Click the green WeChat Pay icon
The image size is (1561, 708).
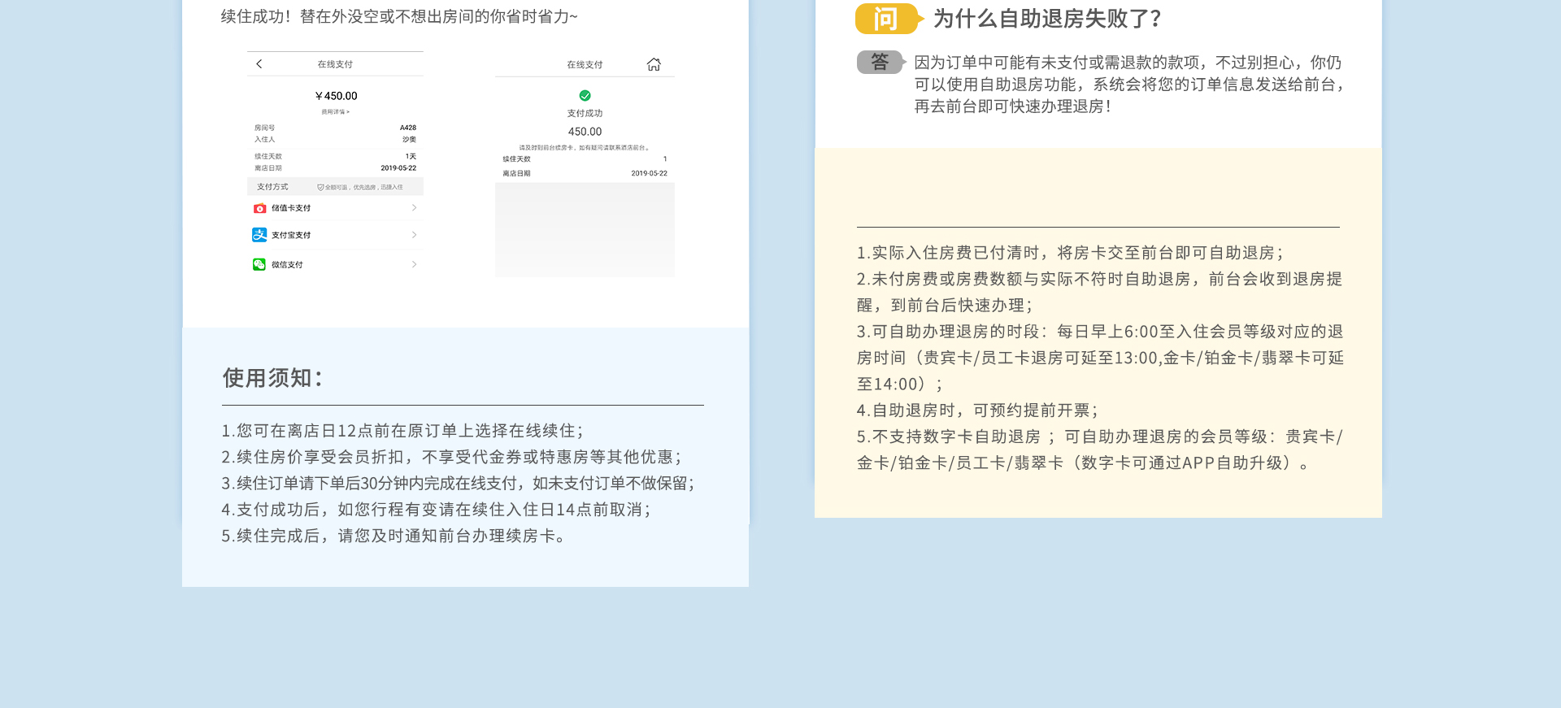259,264
